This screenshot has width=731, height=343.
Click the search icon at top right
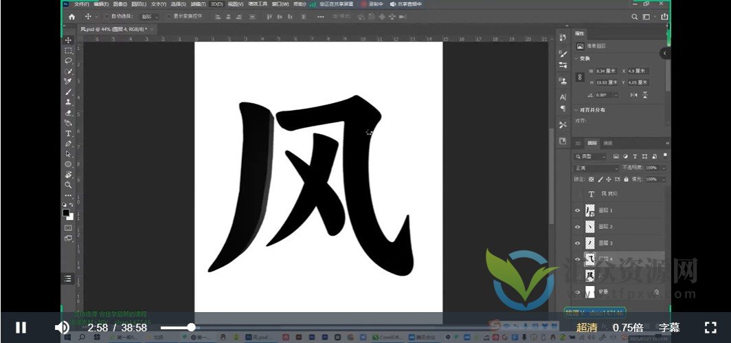635,16
